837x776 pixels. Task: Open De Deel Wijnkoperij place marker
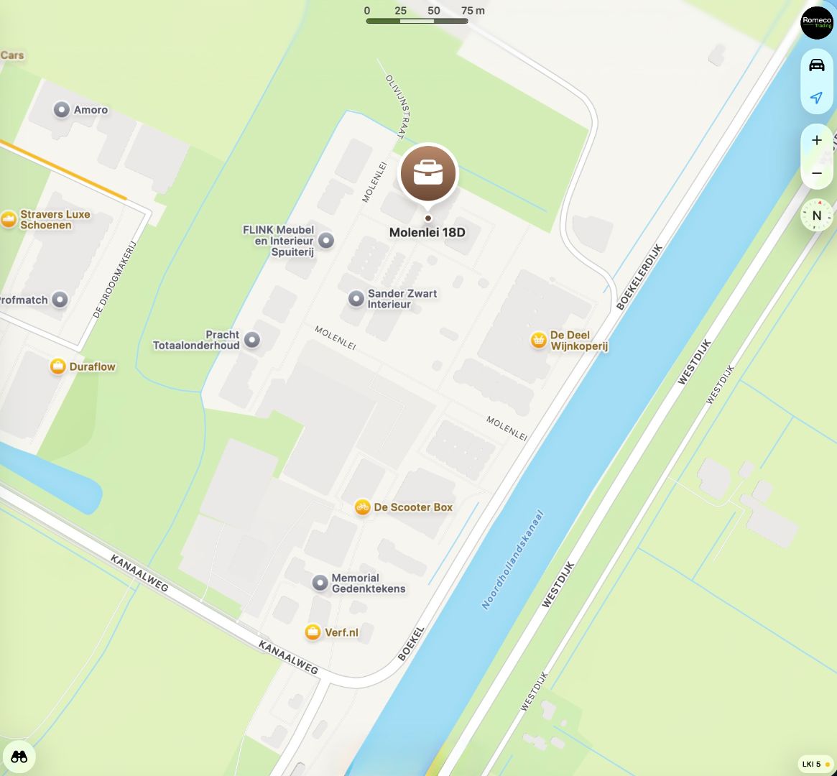539,340
